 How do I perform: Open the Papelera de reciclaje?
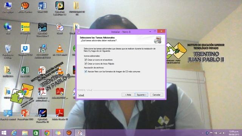(x=8, y=51)
